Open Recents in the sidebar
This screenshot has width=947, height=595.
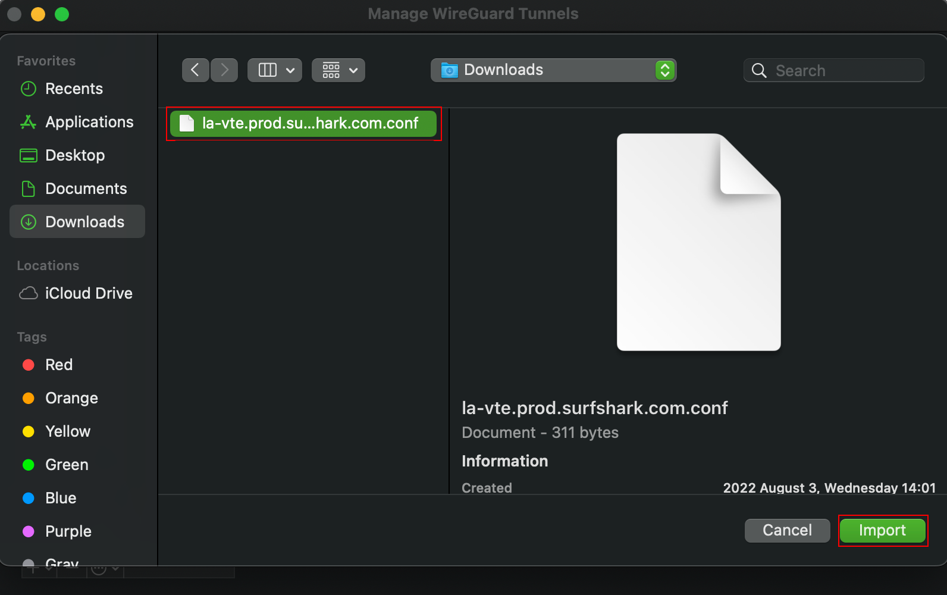click(74, 89)
